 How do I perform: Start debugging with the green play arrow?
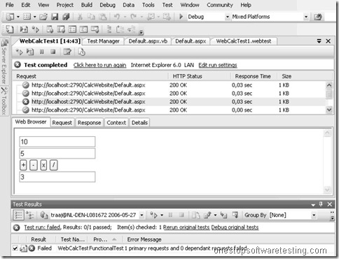[x=181, y=17]
